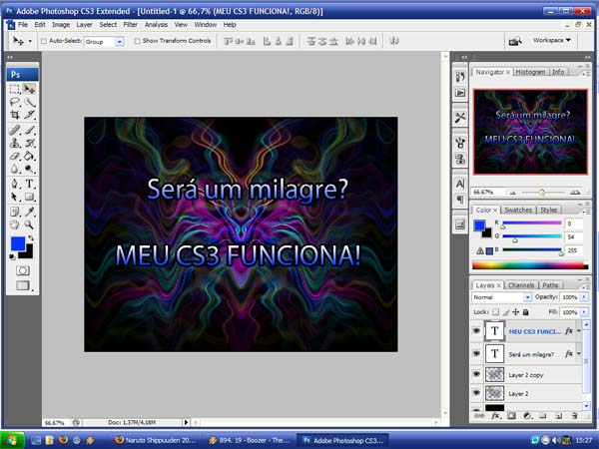Open the Windows Start button
The width and height of the screenshot is (599, 449).
pyautogui.click(x=12, y=440)
